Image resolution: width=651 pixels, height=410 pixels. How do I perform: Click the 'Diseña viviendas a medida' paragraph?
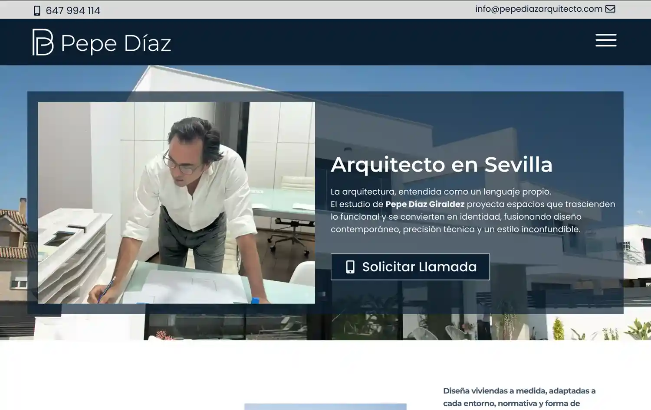click(x=519, y=397)
